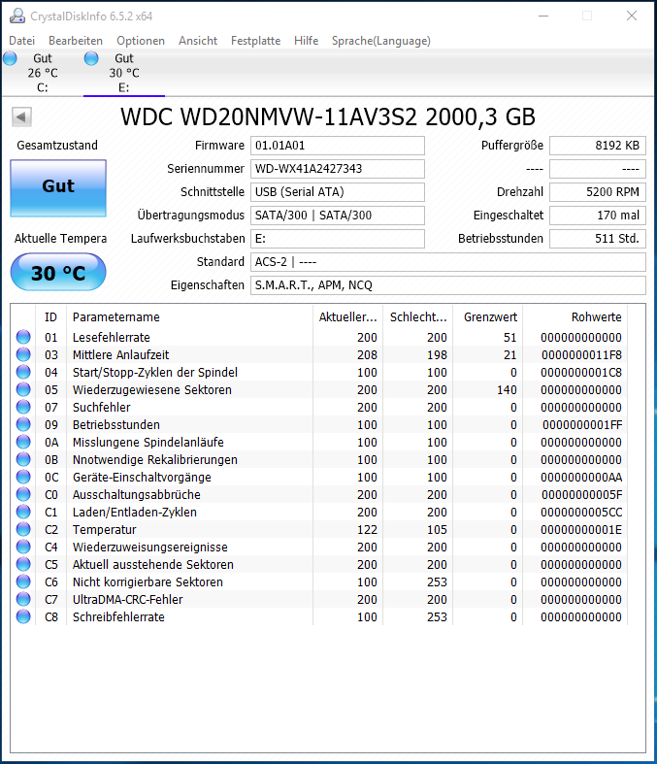657x764 pixels.
Task: Click the ID column header
Action: click(50, 317)
